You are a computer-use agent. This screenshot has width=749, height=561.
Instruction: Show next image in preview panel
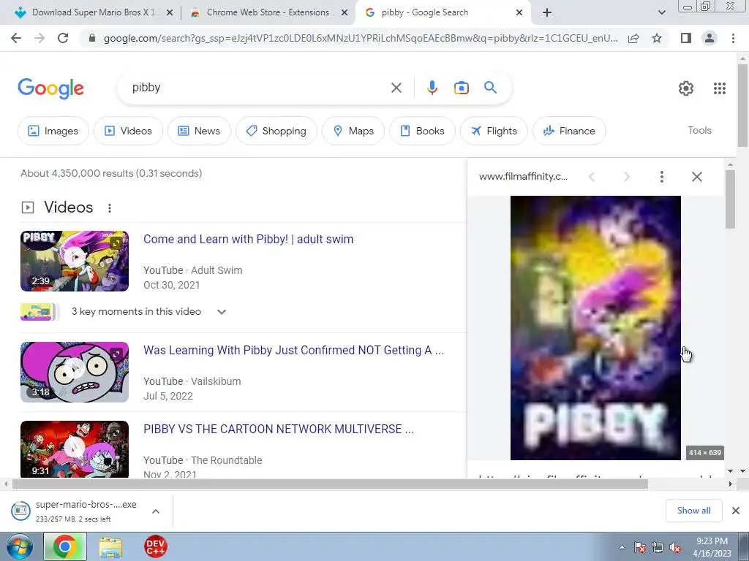point(627,177)
